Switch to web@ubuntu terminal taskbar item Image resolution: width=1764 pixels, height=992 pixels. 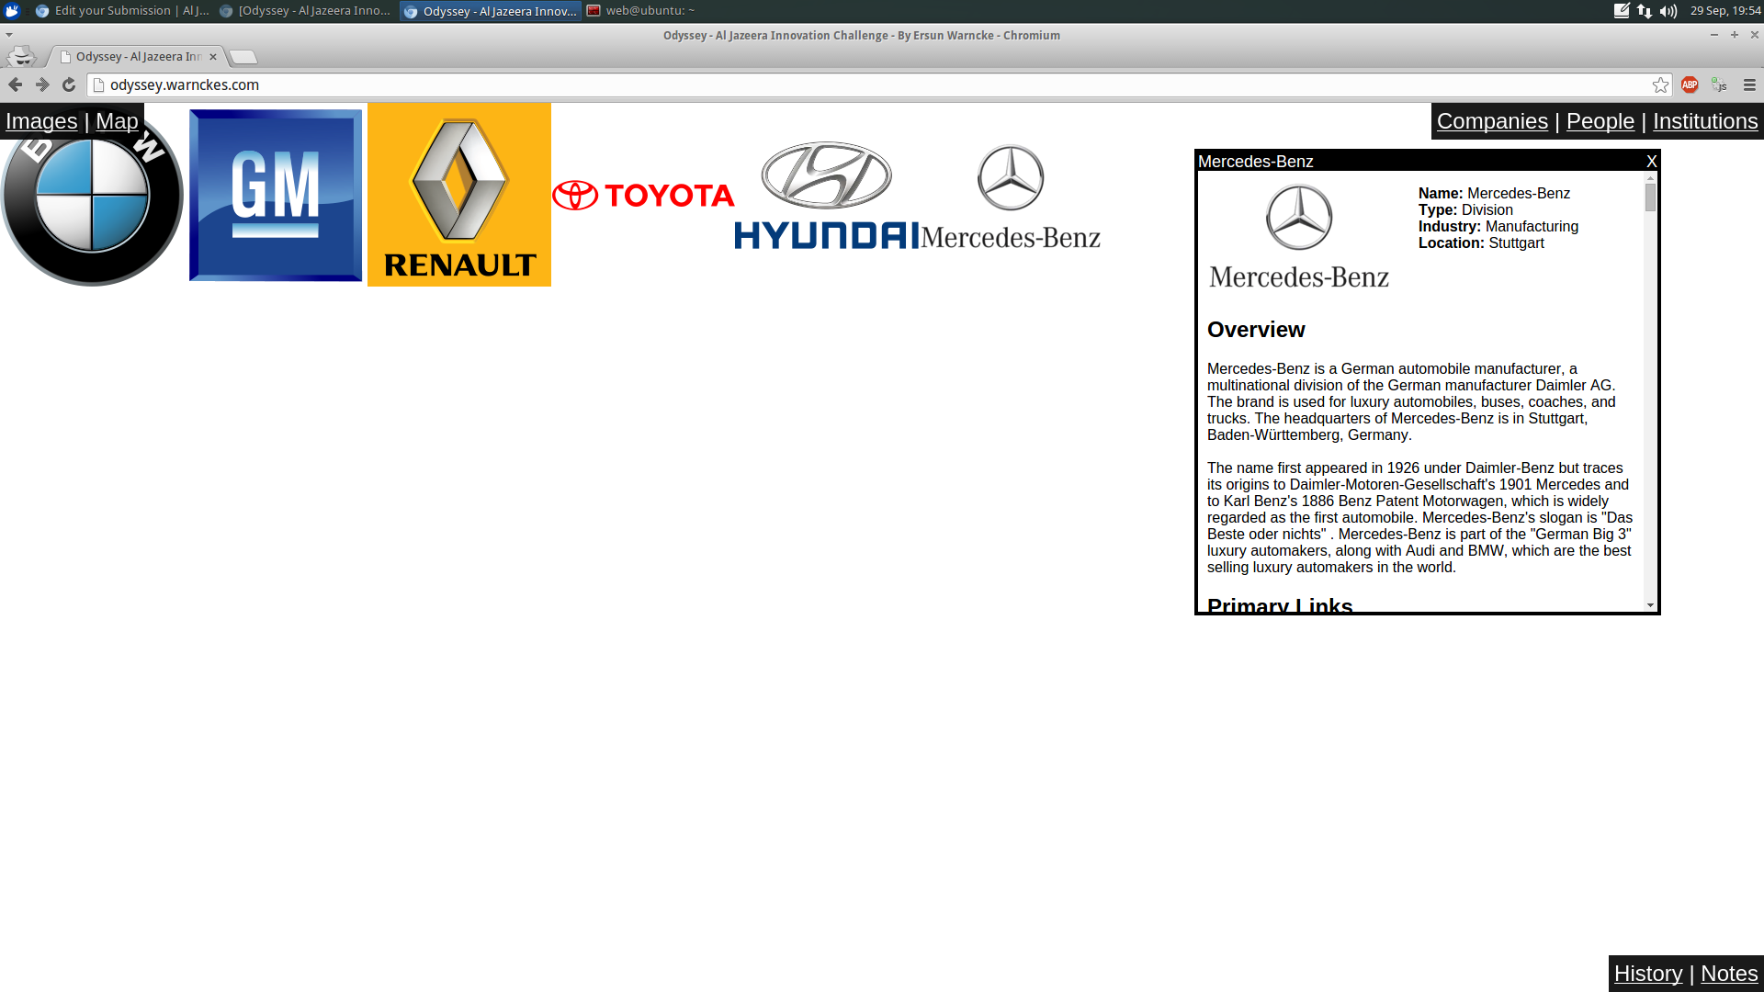(641, 11)
